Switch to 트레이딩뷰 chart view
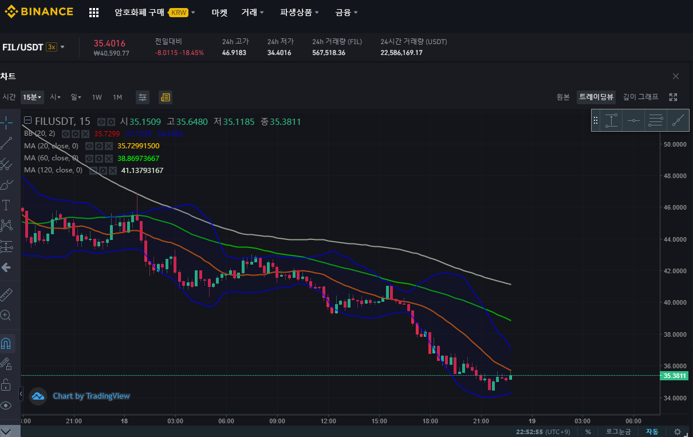 (x=596, y=97)
